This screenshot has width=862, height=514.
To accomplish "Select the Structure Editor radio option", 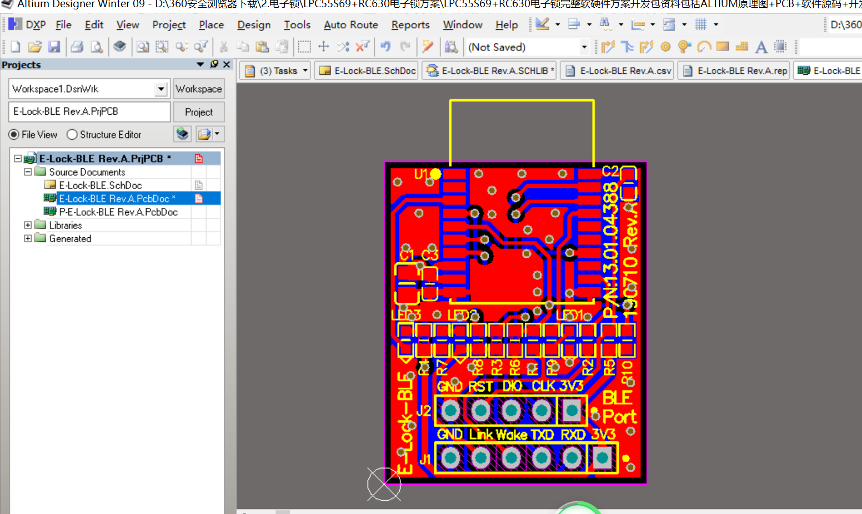I will click(72, 135).
